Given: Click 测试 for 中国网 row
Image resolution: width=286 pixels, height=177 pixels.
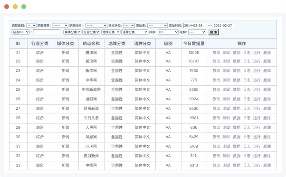Looking at the screenshot, I should (227, 165).
